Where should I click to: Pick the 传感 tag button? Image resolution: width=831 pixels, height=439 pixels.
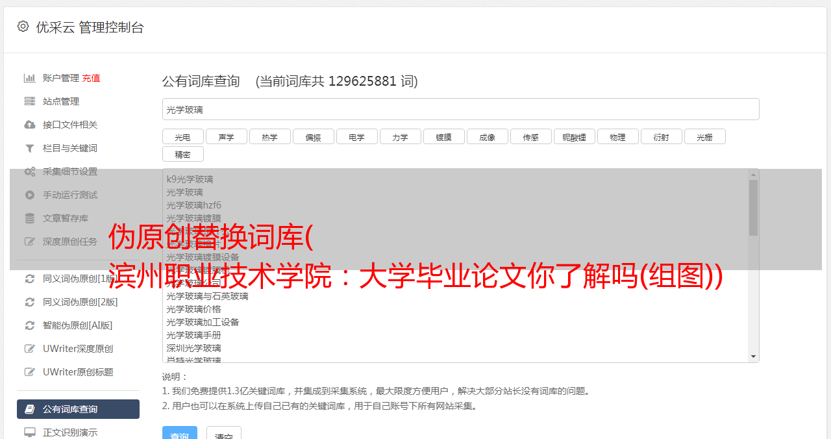[x=530, y=136]
